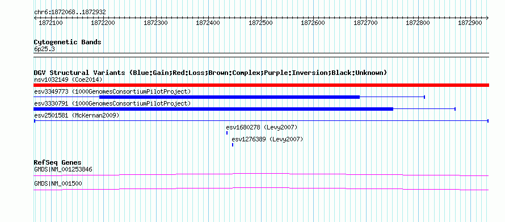Image resolution: width=505 pixels, height=222 pixels.
Task: Click ruler position 1872200
Action: [x=103, y=23]
